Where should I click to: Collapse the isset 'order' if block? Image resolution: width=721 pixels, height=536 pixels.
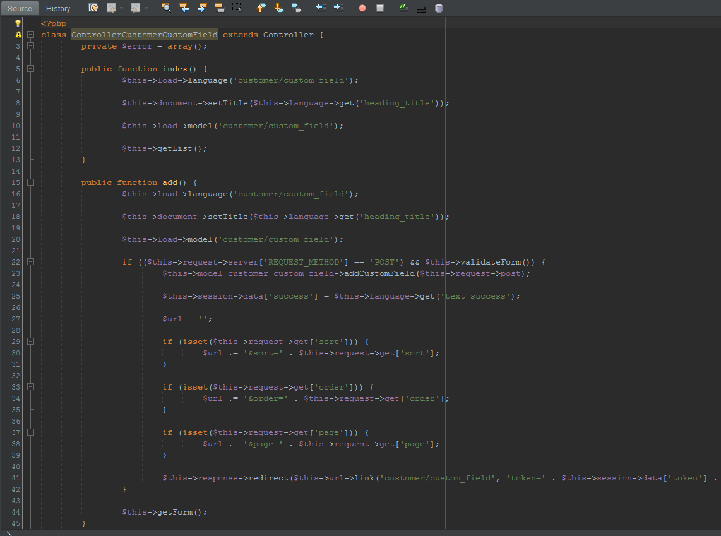(30, 386)
